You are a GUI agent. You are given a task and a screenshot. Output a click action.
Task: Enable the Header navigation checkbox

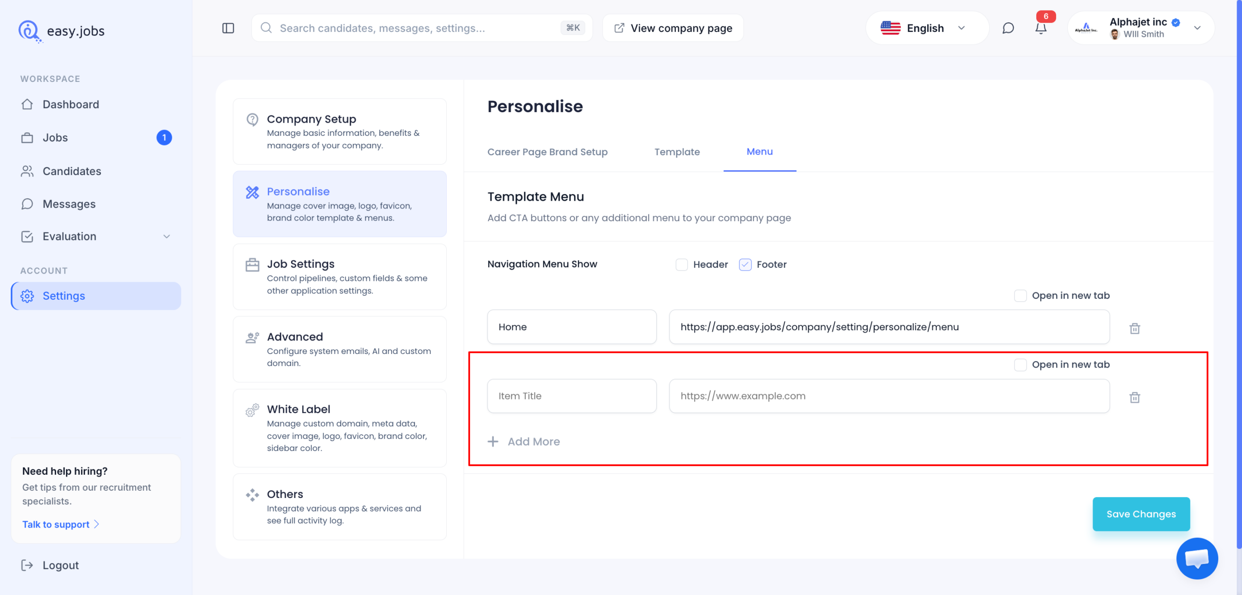click(x=682, y=264)
